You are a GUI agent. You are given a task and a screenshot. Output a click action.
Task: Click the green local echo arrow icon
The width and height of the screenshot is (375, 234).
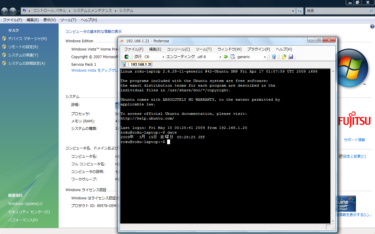pos(225,57)
